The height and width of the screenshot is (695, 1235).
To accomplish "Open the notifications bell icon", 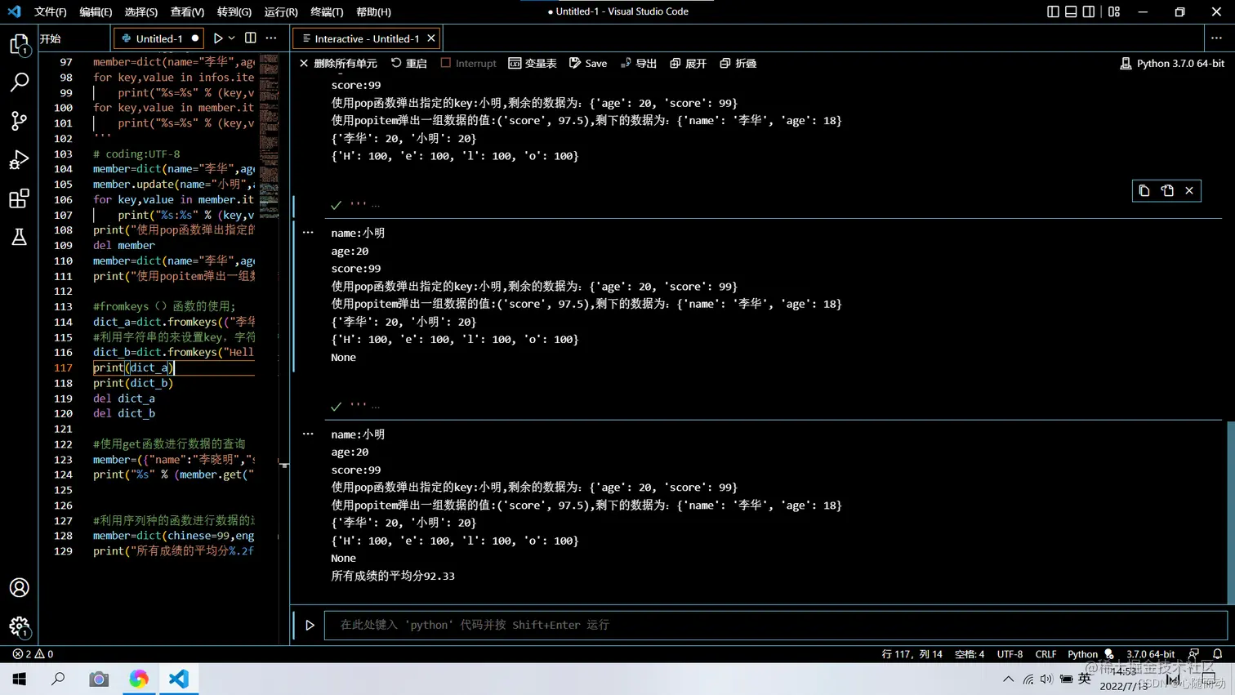I will coord(1217,653).
